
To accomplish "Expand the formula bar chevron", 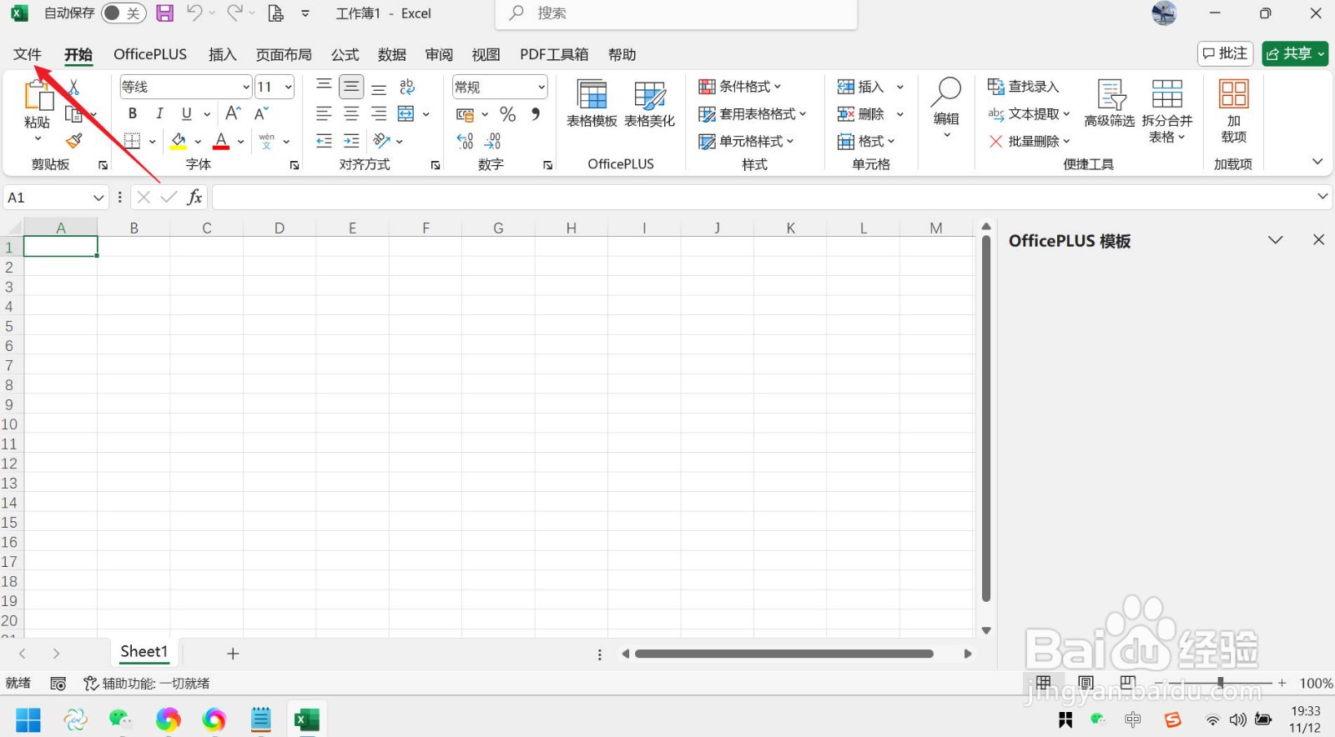I will click(1322, 197).
